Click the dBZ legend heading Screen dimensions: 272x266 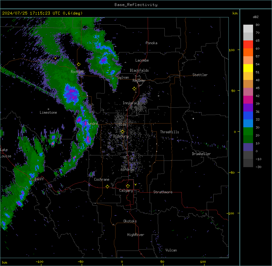point(256,17)
